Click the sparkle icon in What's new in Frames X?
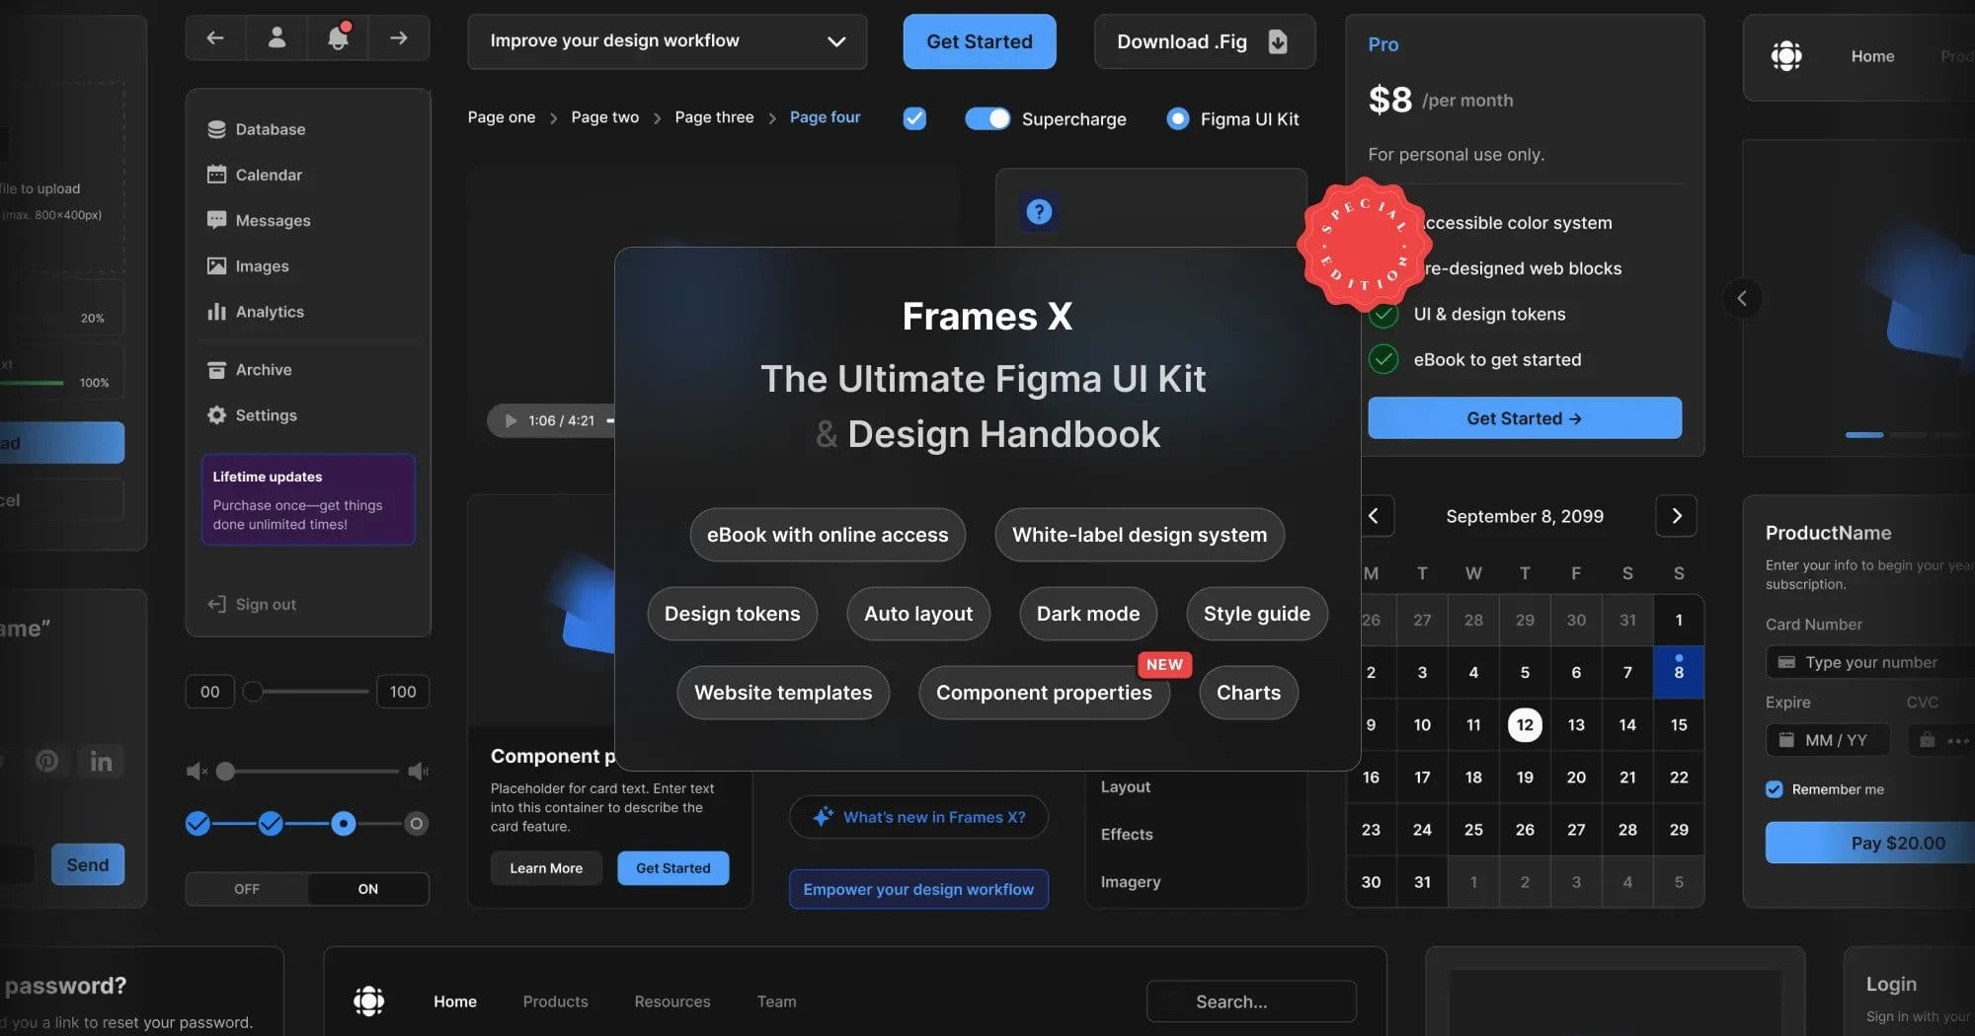Viewport: 1975px width, 1036px height. pos(823,817)
